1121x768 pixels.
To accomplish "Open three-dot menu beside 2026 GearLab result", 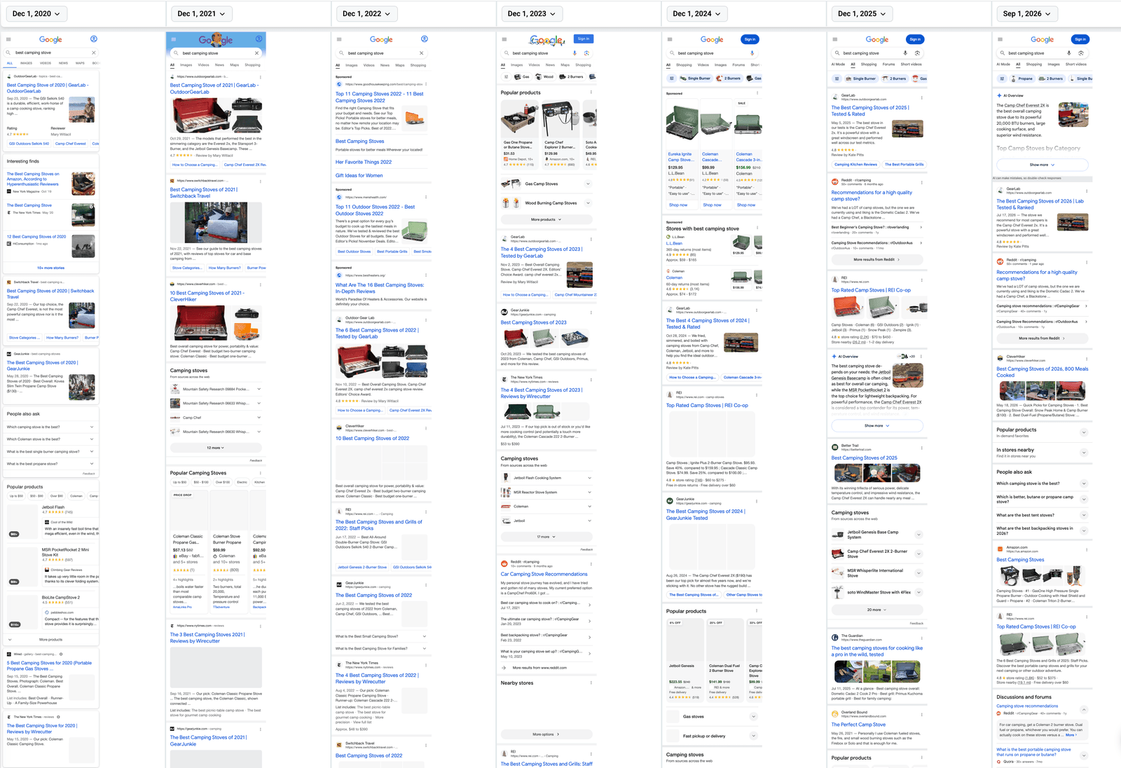I will coord(1087,190).
